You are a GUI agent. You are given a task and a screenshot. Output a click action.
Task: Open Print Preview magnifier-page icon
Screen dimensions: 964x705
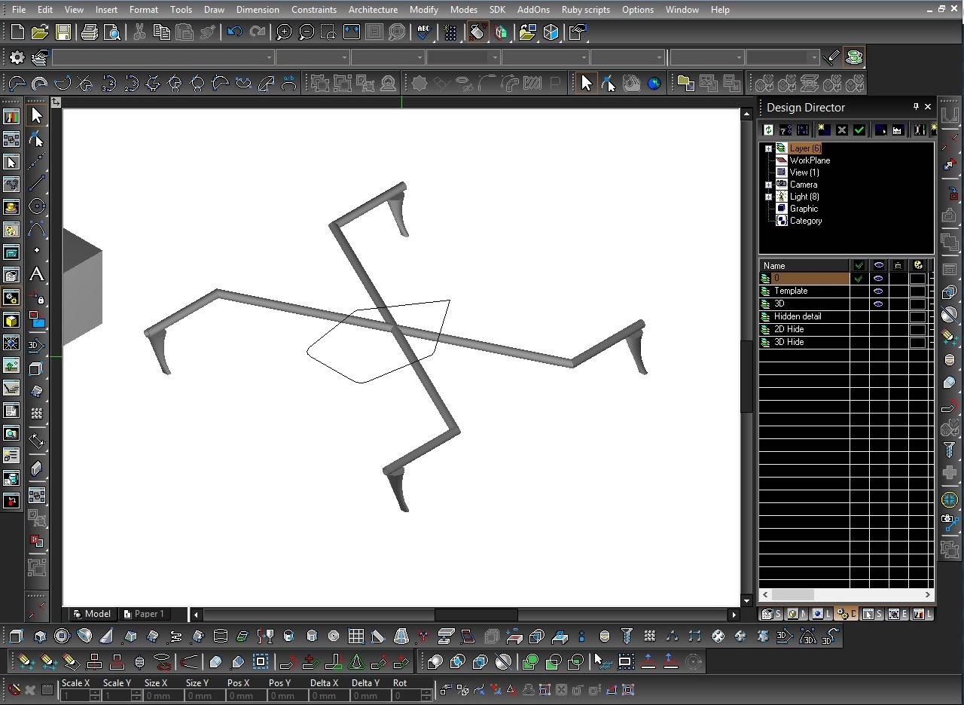112,32
